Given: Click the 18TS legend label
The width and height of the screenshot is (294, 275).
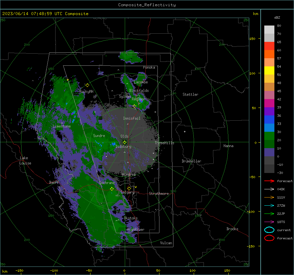Looking at the screenshot, I should click(281, 222).
